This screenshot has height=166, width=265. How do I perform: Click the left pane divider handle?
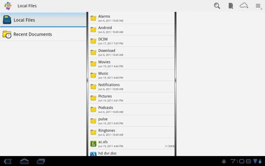[87, 81]
